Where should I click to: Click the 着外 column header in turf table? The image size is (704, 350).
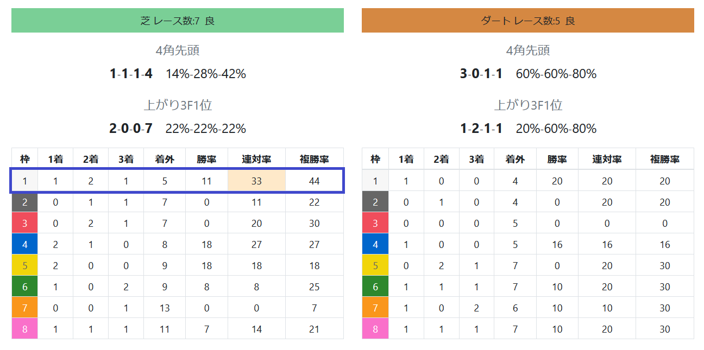(165, 159)
